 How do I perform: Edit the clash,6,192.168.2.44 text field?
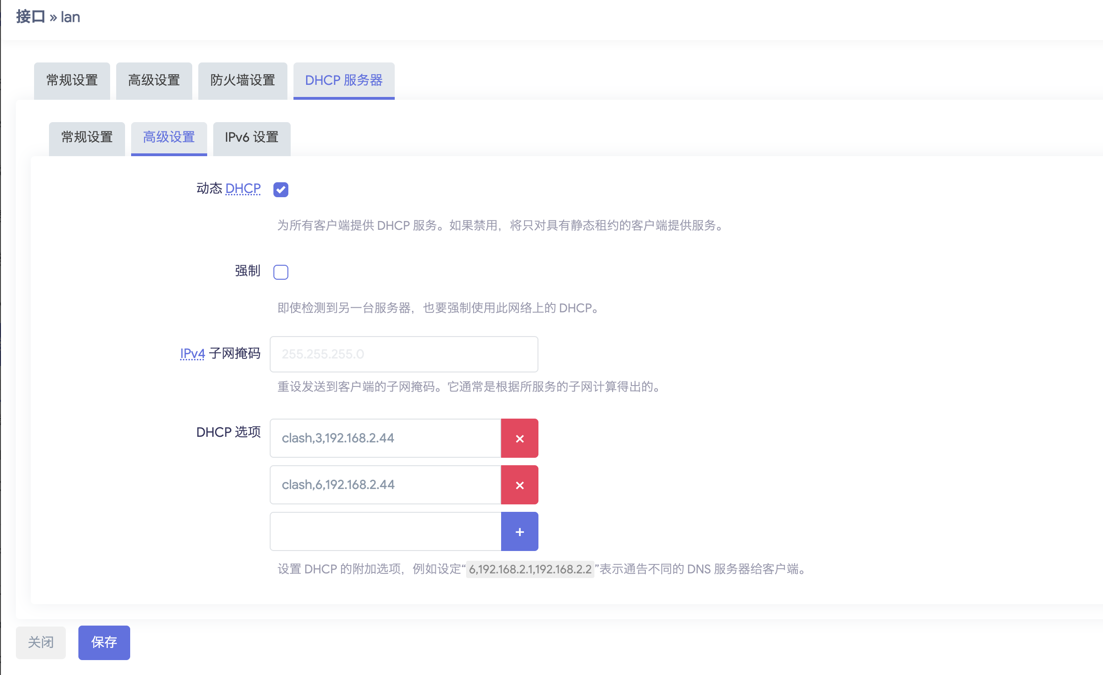pos(385,485)
